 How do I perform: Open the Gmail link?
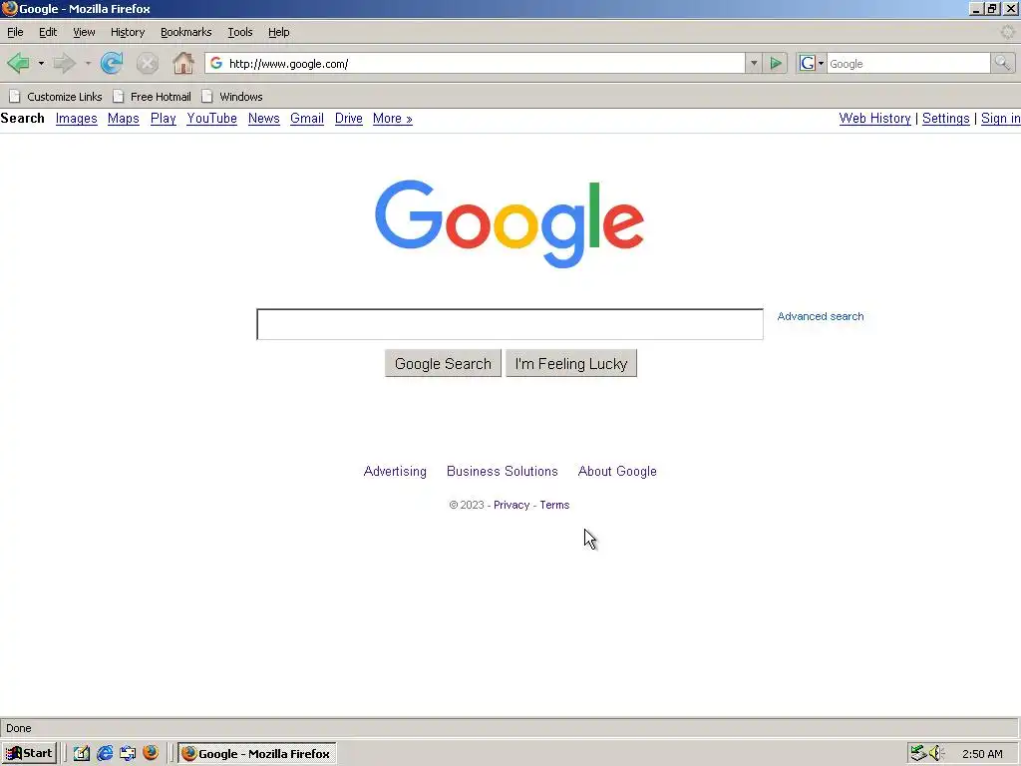pos(307,119)
